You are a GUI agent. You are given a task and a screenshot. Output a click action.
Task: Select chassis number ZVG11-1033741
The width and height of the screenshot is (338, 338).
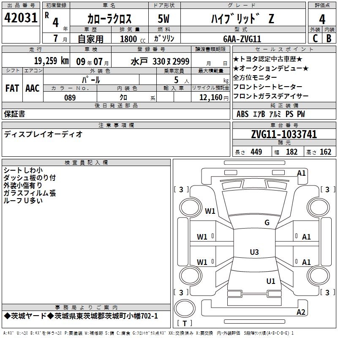(x=283, y=135)
